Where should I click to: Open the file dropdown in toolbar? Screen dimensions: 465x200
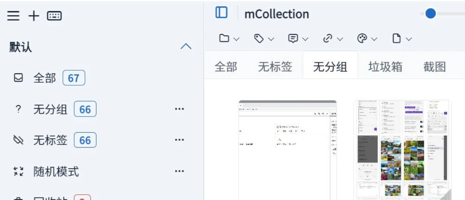click(x=402, y=39)
